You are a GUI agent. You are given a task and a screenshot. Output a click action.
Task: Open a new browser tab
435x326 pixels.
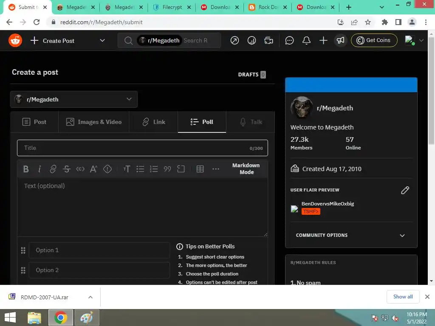(x=349, y=8)
